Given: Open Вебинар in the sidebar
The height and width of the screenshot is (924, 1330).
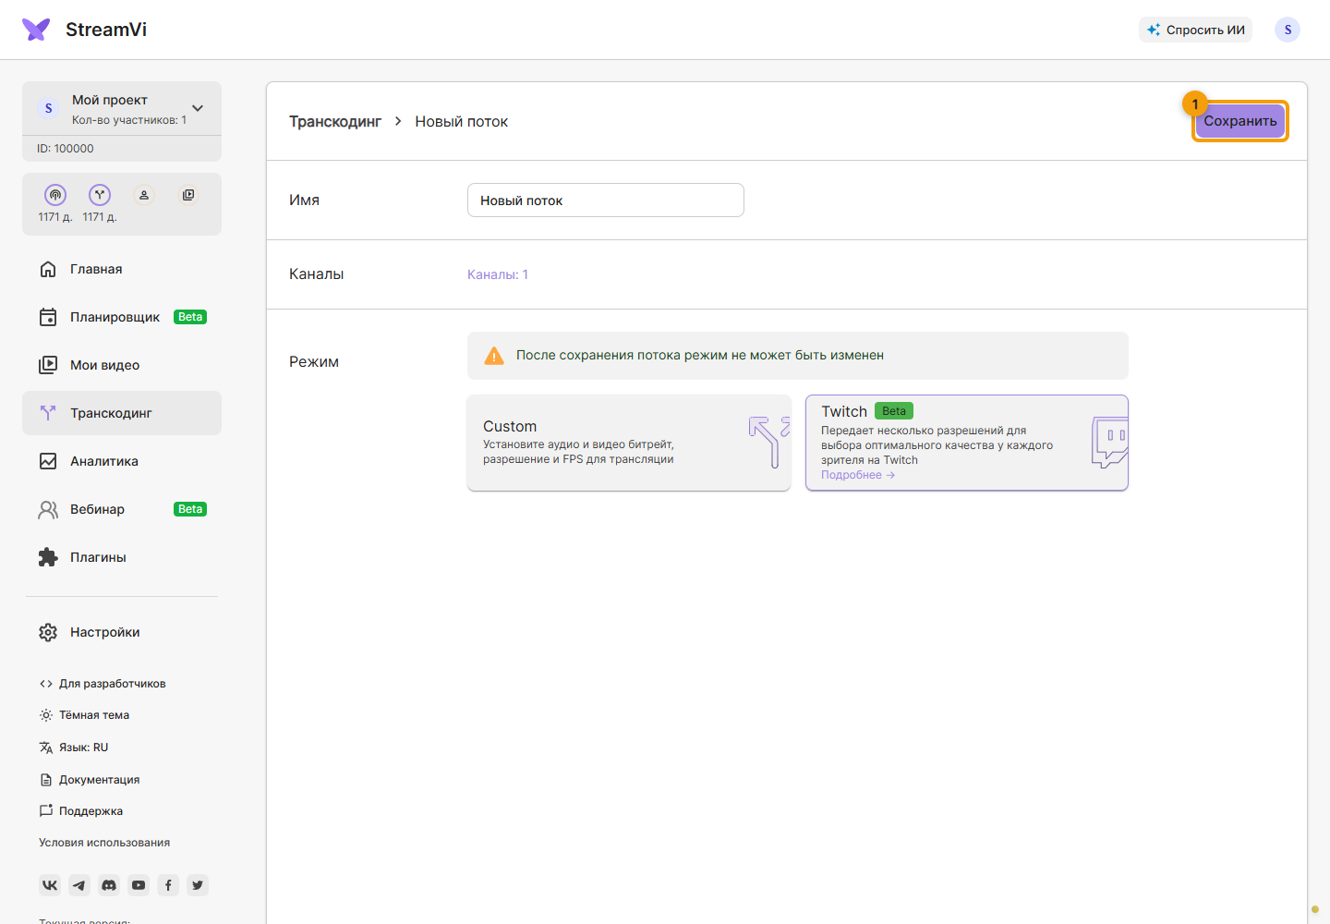Looking at the screenshot, I should pyautogui.click(x=122, y=509).
